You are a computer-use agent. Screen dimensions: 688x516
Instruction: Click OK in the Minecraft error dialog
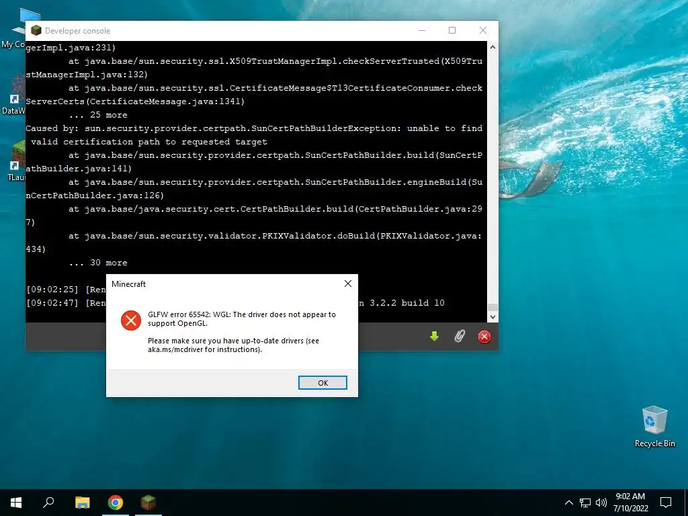click(322, 382)
